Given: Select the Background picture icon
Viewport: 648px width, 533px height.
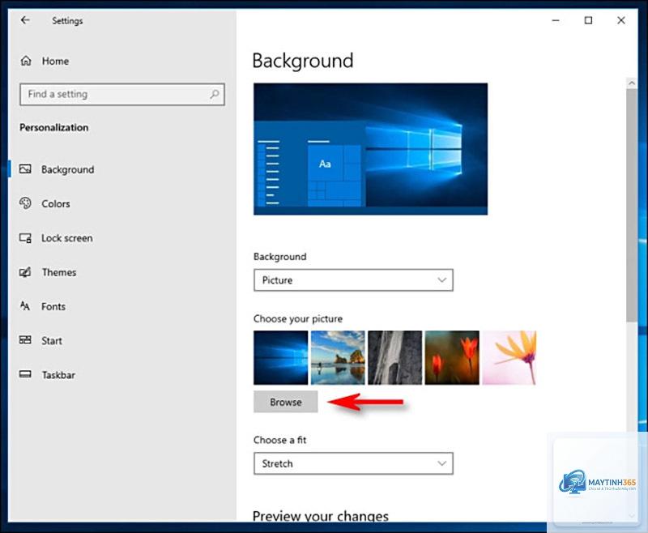Looking at the screenshot, I should [x=25, y=169].
